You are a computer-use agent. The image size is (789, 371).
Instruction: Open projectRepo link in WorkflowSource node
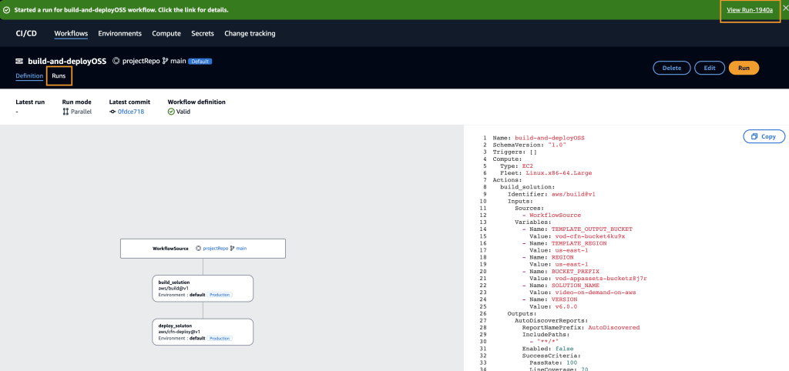coord(216,249)
